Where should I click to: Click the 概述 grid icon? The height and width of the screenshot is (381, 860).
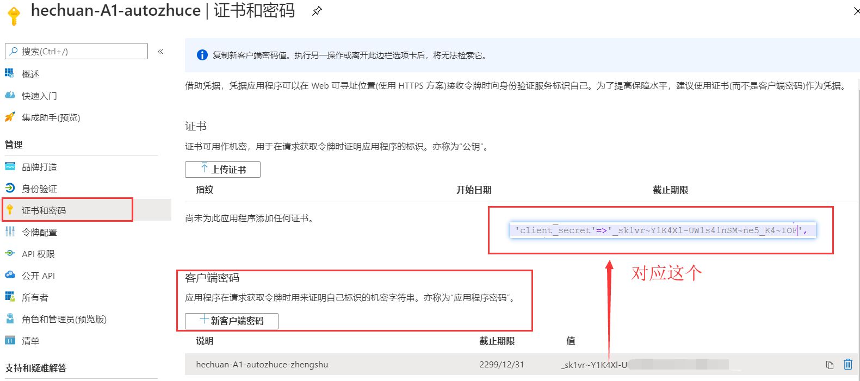tap(10, 73)
